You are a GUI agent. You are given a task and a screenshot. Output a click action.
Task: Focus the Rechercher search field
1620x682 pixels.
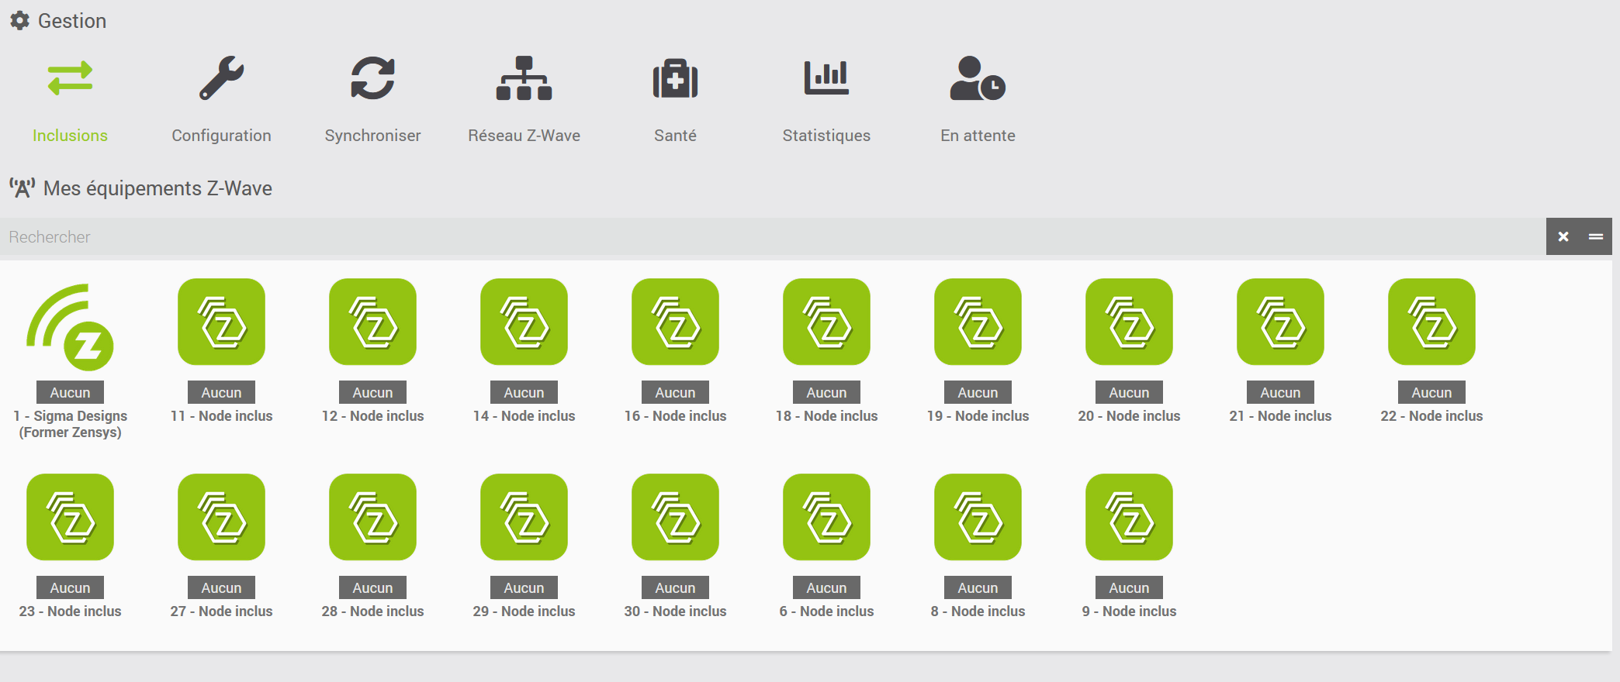click(773, 236)
